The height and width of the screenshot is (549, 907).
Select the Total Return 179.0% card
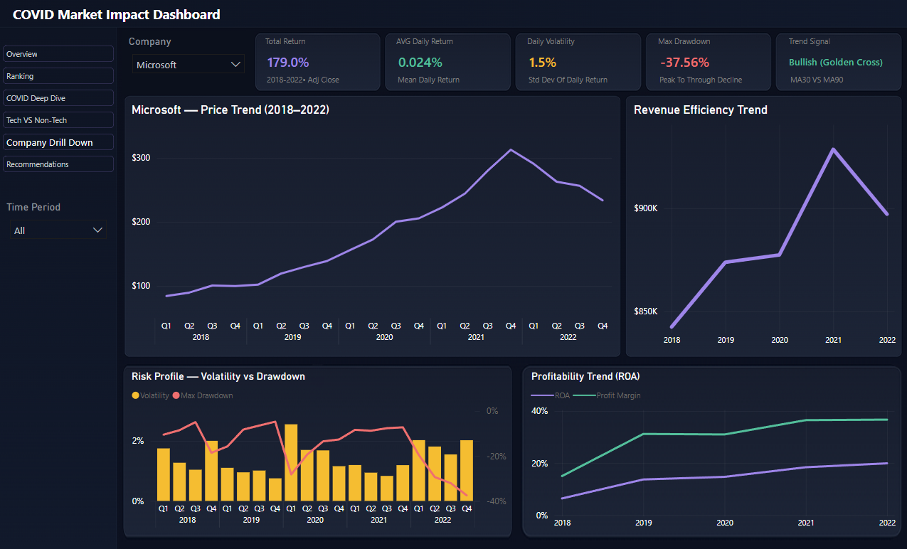coord(317,62)
